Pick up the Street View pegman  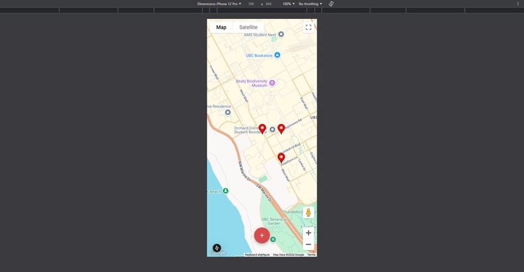[x=308, y=212]
